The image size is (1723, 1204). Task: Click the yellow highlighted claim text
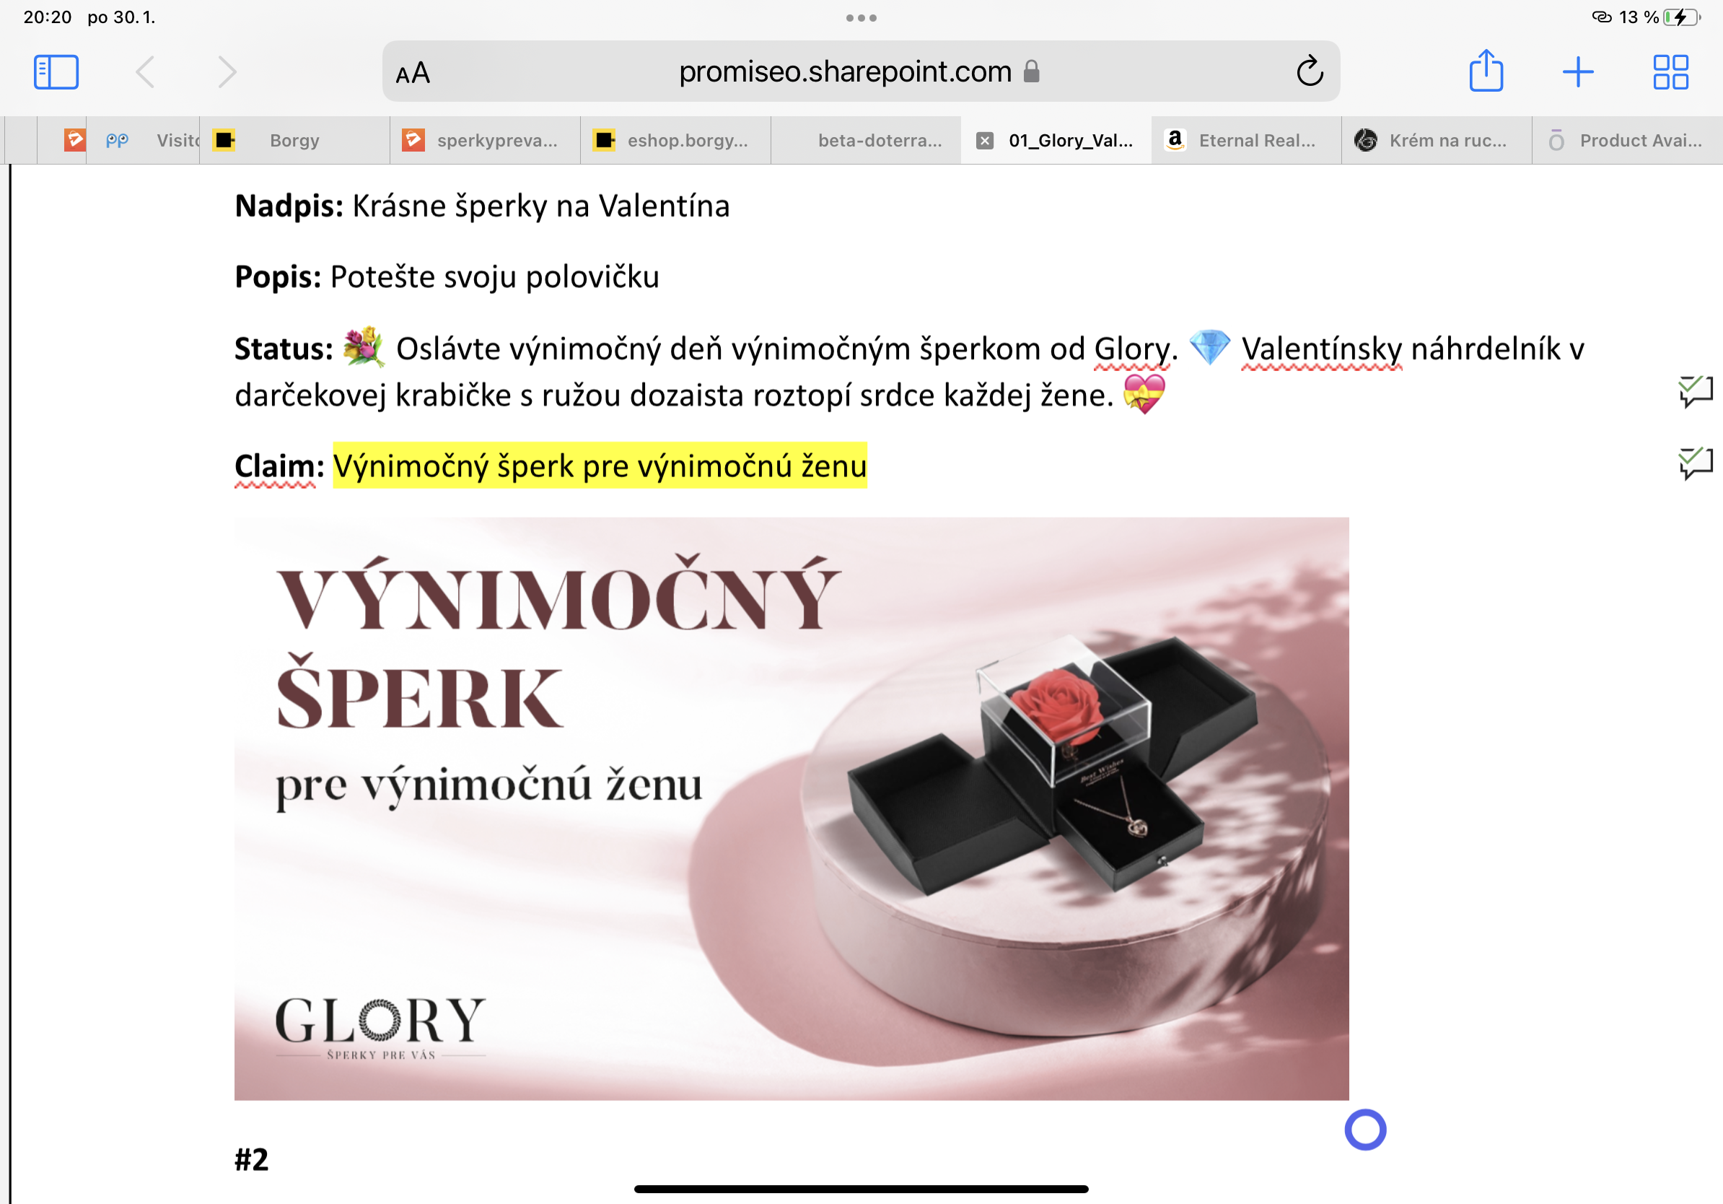pos(600,466)
